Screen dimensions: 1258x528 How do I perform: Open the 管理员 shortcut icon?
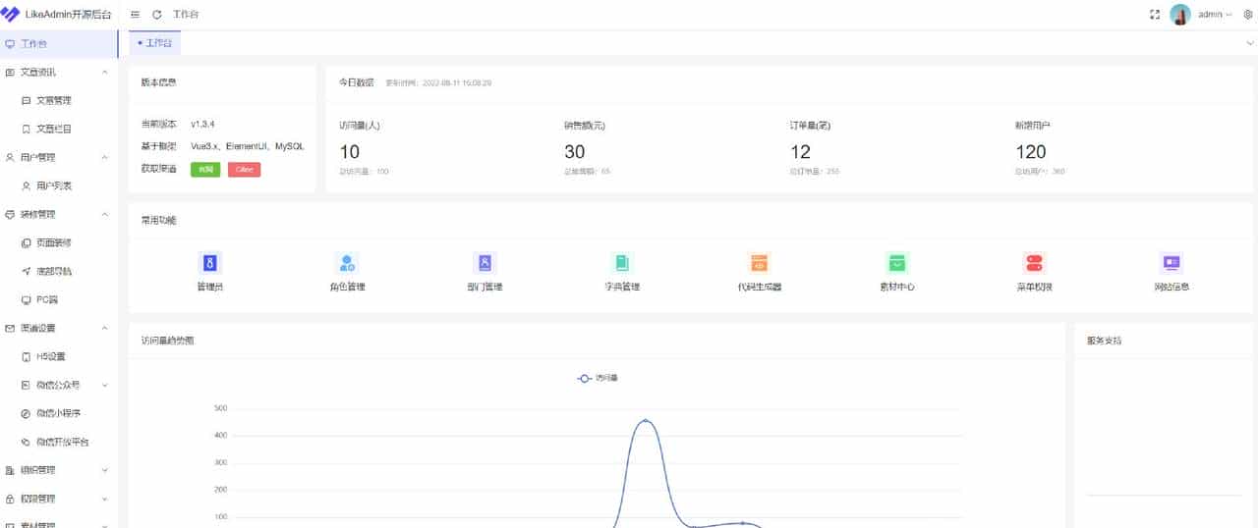click(x=209, y=263)
